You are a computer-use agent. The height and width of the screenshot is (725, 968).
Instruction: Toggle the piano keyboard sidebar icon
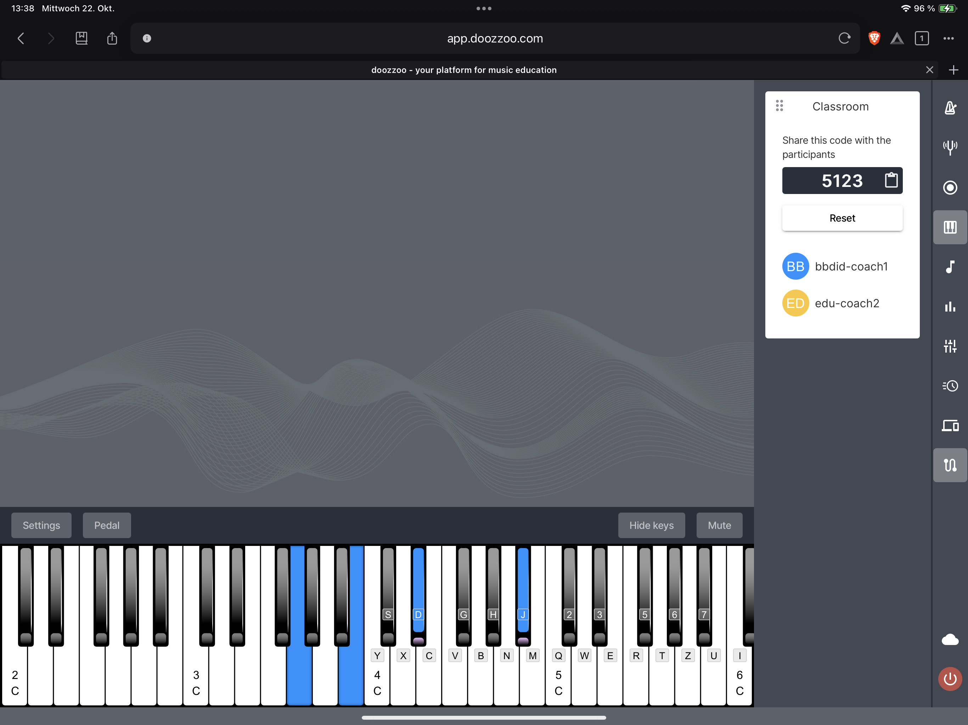tap(950, 227)
